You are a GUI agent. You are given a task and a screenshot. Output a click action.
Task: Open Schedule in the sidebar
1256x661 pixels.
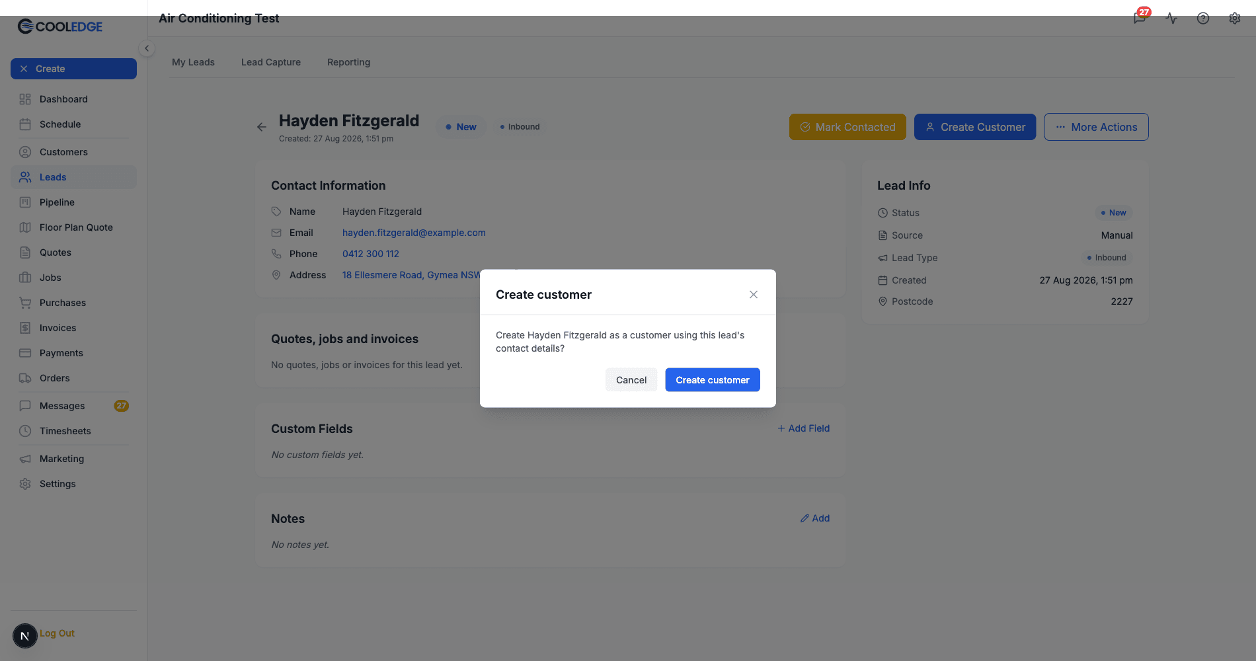coord(73,124)
